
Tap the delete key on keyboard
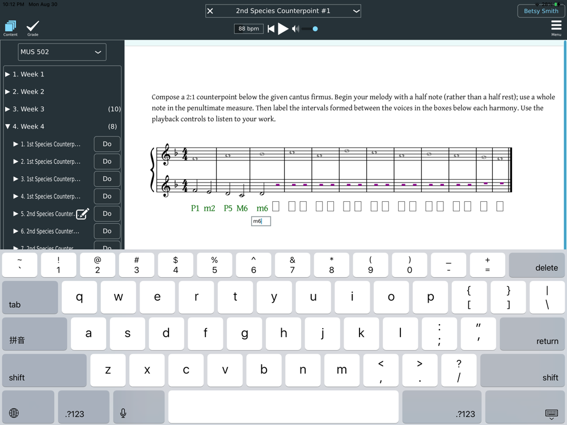[536, 265]
